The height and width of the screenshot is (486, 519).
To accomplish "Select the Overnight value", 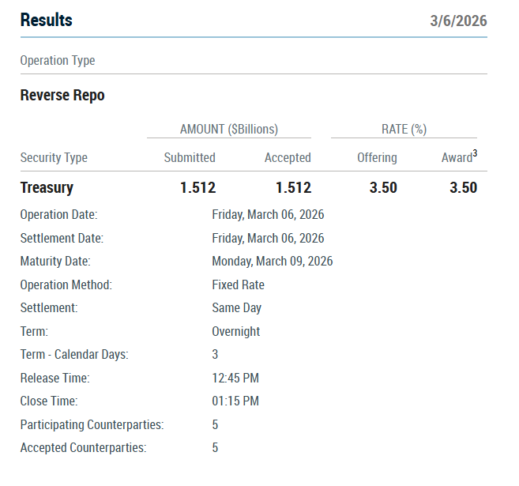I will 236,332.
